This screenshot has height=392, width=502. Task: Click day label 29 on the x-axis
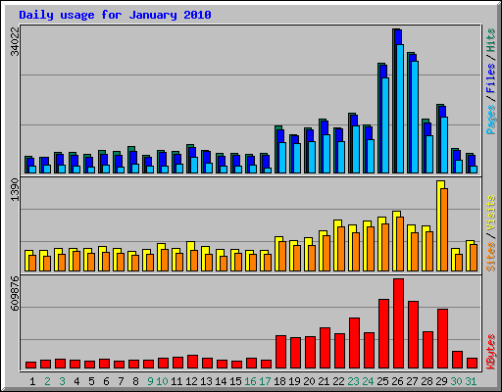pyautogui.click(x=441, y=381)
